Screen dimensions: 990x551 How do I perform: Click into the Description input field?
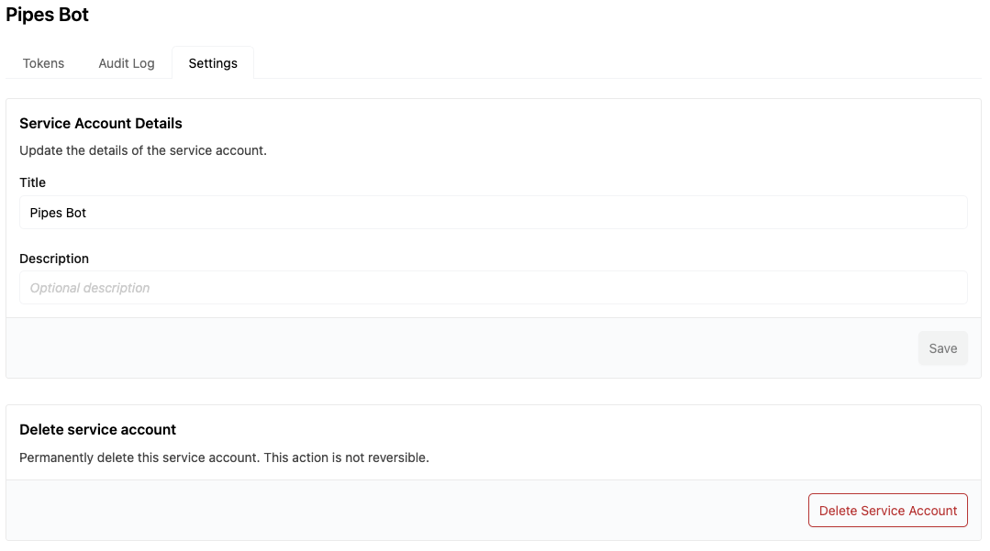(493, 288)
